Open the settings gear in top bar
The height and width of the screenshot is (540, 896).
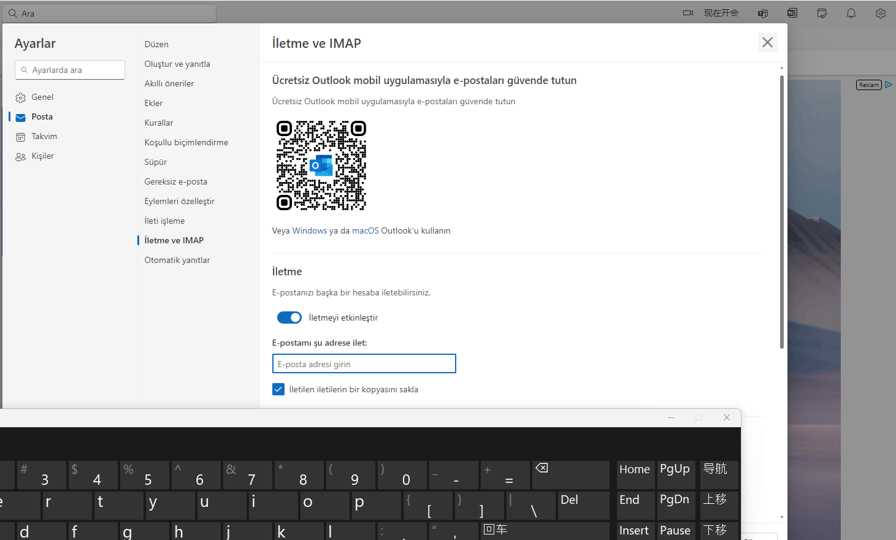(881, 13)
